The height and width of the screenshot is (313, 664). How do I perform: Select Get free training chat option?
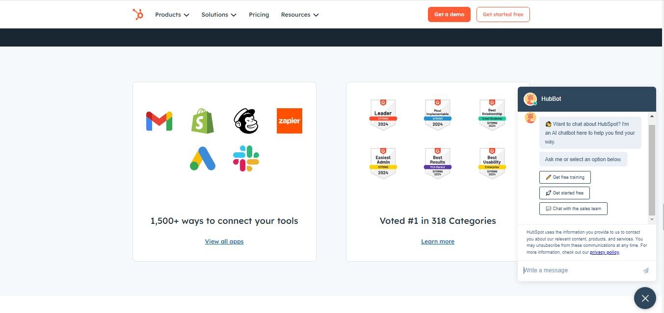pos(565,177)
